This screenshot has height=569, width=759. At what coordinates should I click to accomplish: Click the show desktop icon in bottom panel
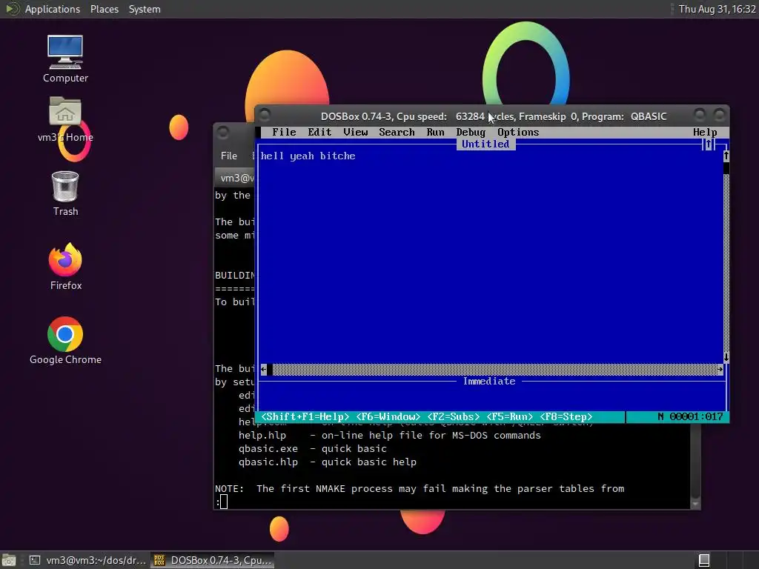pos(9,560)
